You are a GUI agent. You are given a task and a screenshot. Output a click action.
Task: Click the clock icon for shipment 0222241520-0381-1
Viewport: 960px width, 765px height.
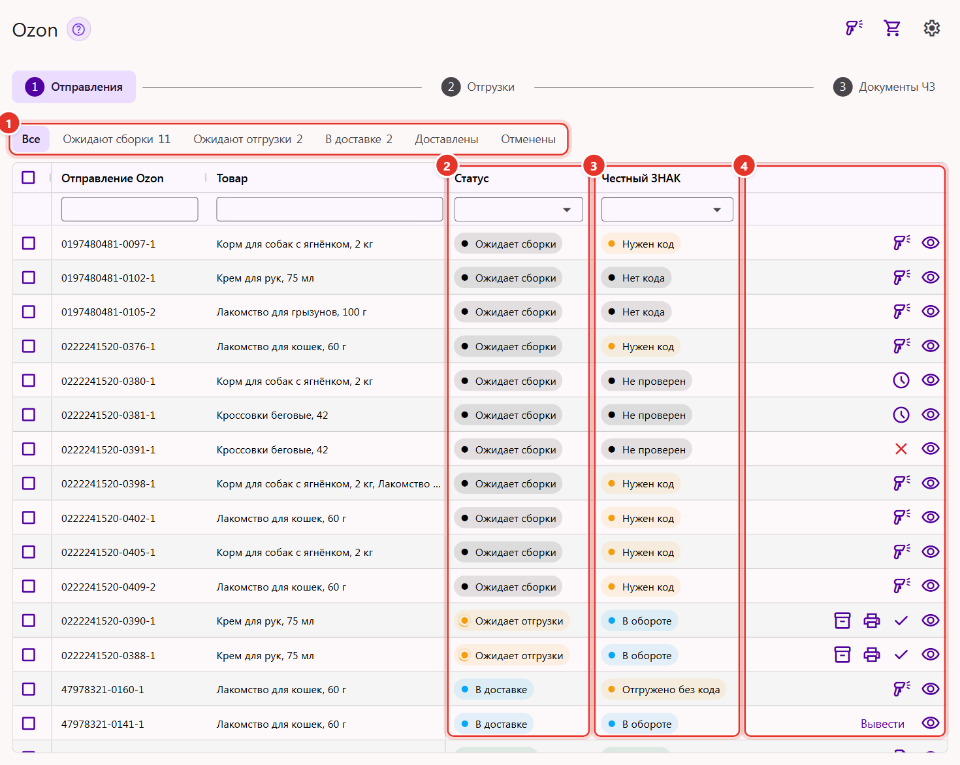coord(901,415)
